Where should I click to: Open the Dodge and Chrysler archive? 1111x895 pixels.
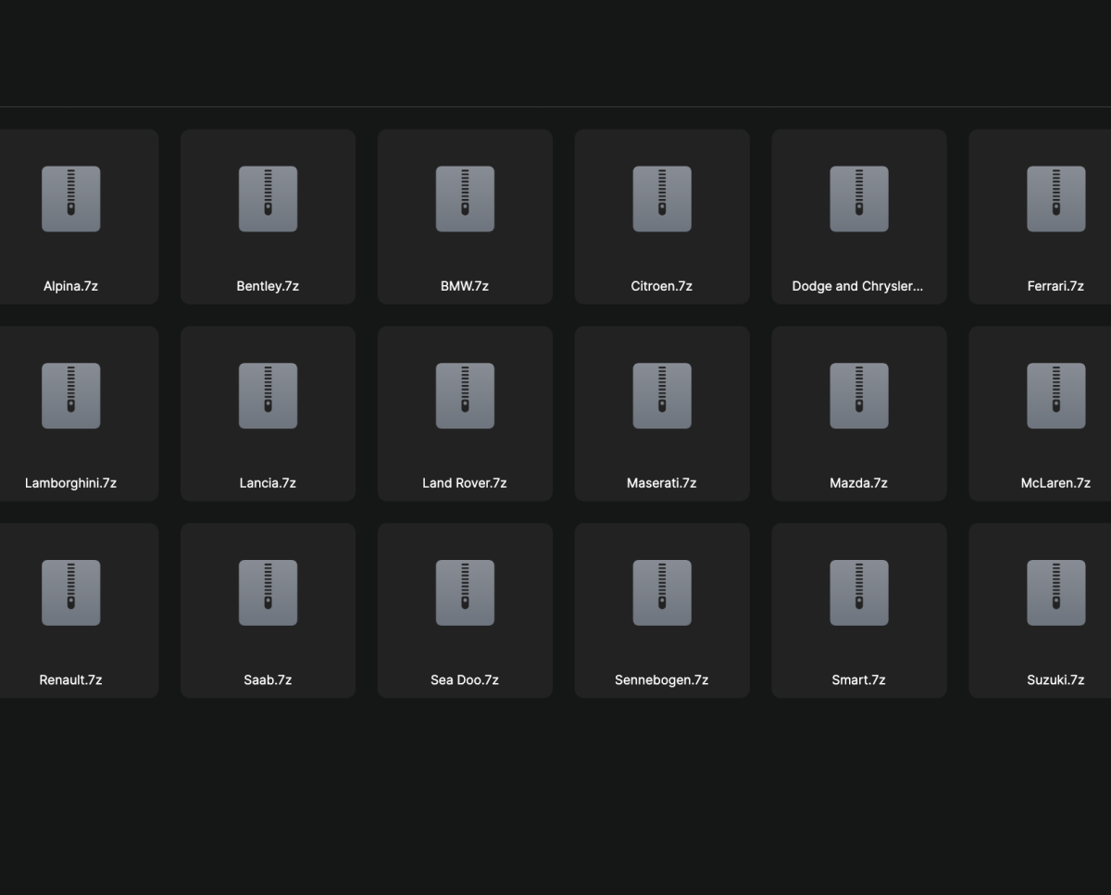tap(858, 198)
